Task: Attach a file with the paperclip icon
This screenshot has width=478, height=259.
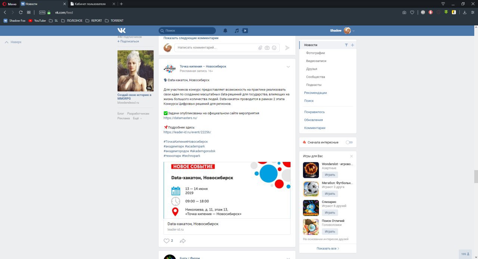Action: [260, 48]
